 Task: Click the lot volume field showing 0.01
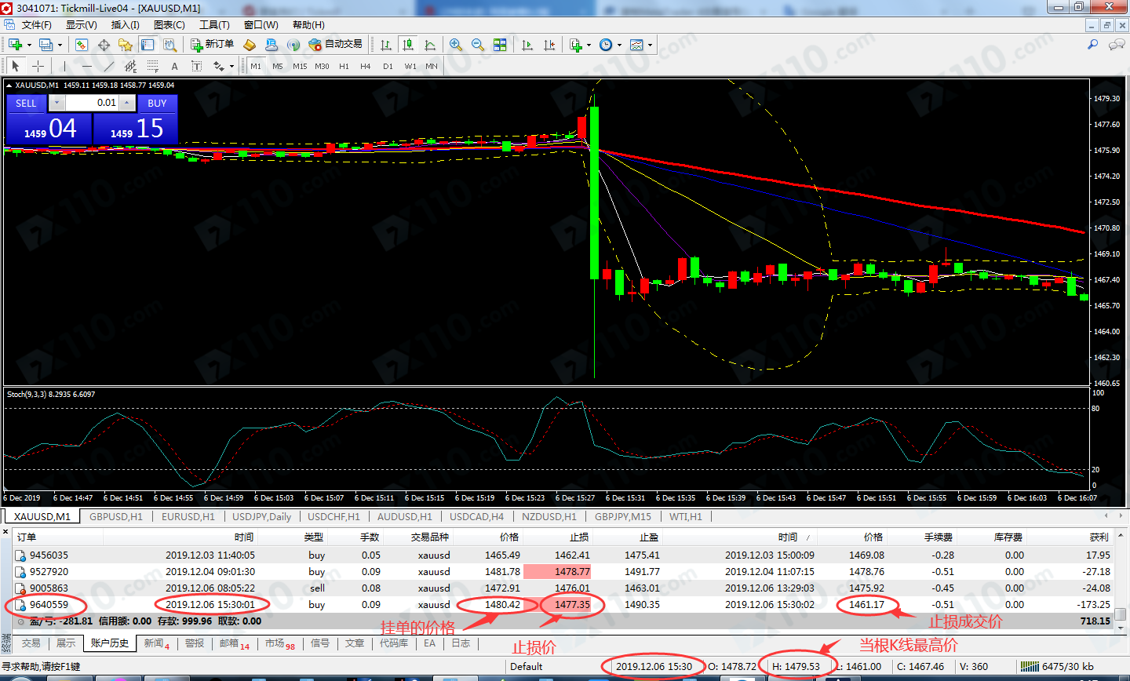coord(91,103)
